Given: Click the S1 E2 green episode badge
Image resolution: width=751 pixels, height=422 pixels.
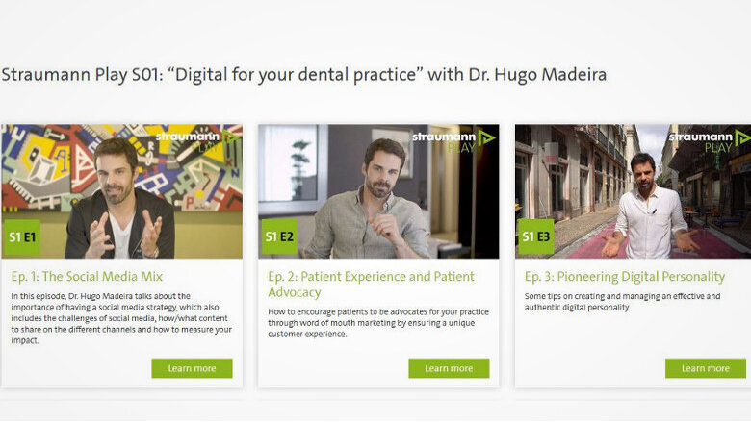Looking at the screenshot, I should click(279, 236).
